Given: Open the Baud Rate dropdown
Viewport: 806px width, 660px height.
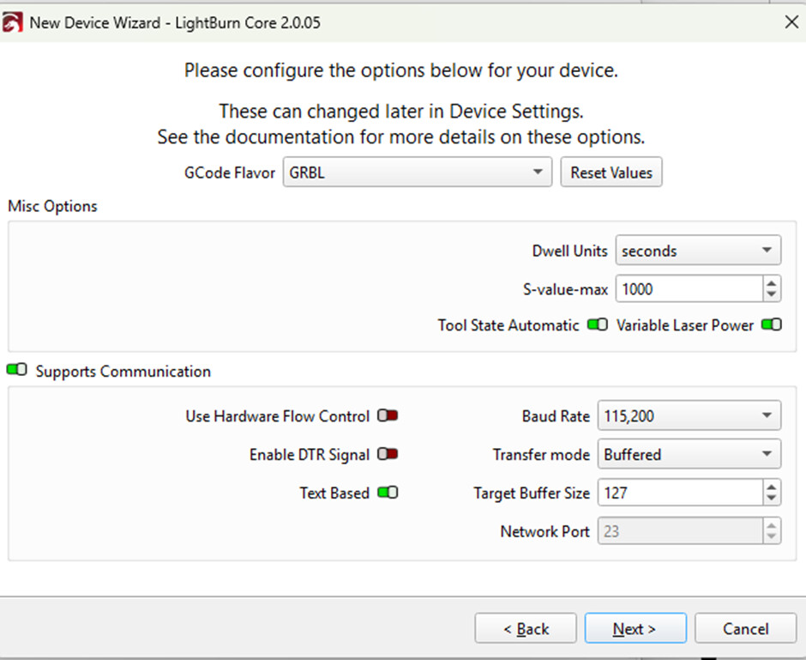Looking at the screenshot, I should coord(689,416).
